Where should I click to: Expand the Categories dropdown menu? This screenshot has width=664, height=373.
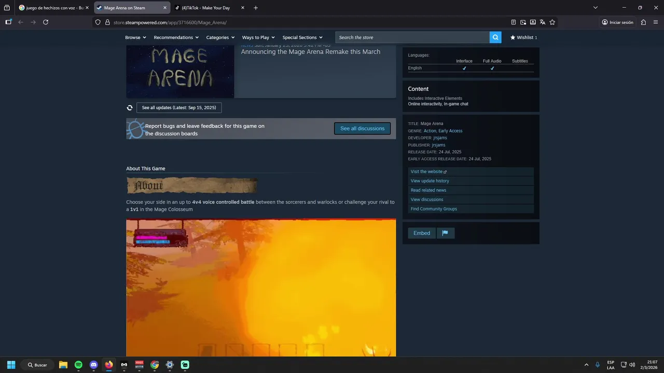220,37
